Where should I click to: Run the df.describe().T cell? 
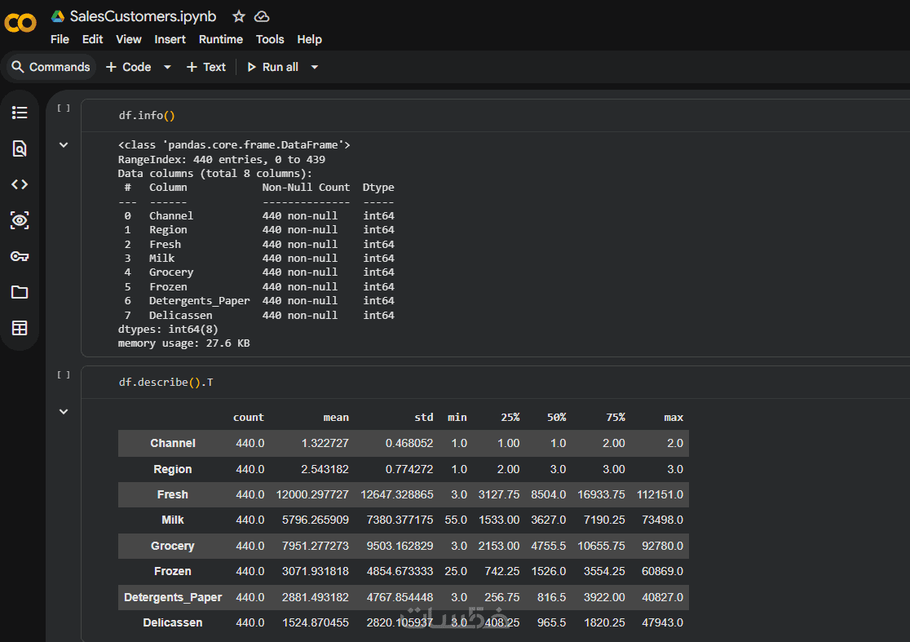[64, 374]
